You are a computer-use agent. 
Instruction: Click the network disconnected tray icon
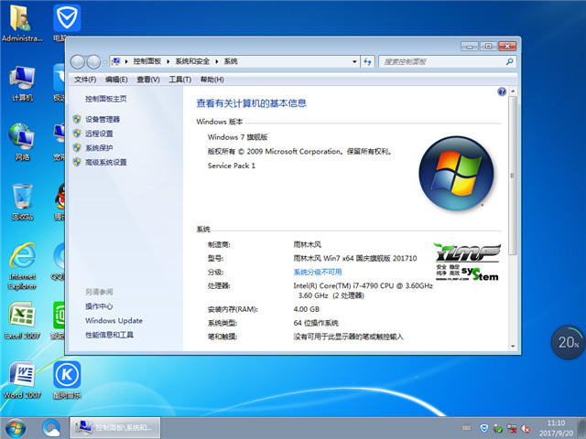click(x=512, y=429)
